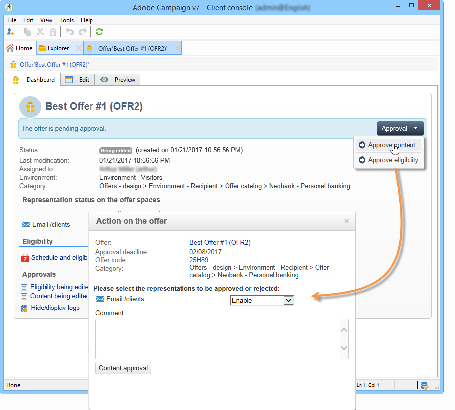Open the Enable dropdown for Email /clients
The width and height of the screenshot is (455, 410).
(x=262, y=300)
